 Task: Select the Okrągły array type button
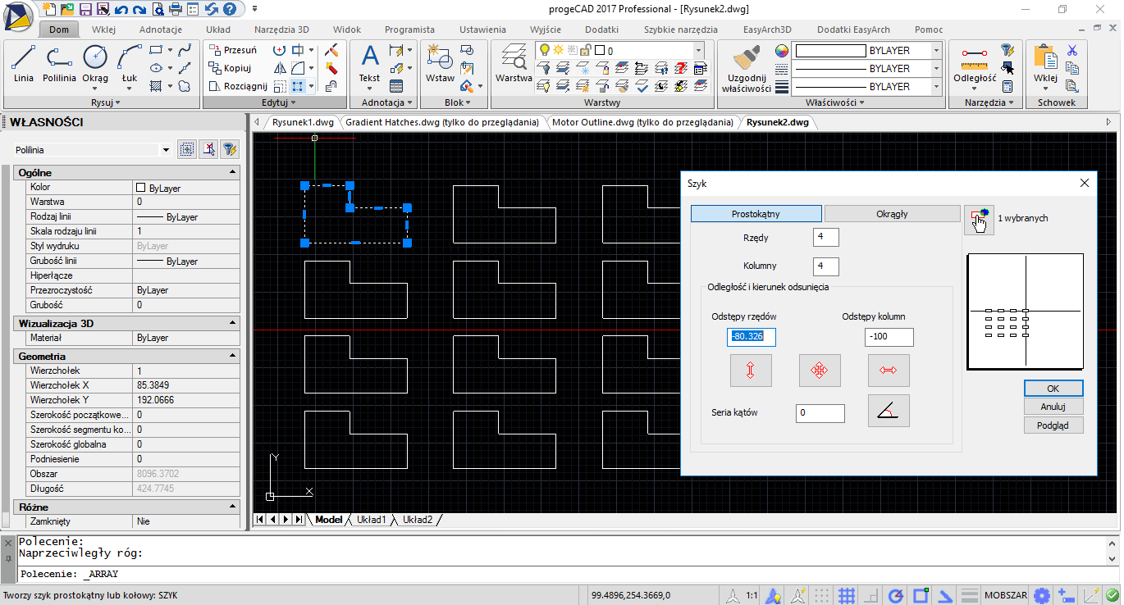(x=892, y=214)
